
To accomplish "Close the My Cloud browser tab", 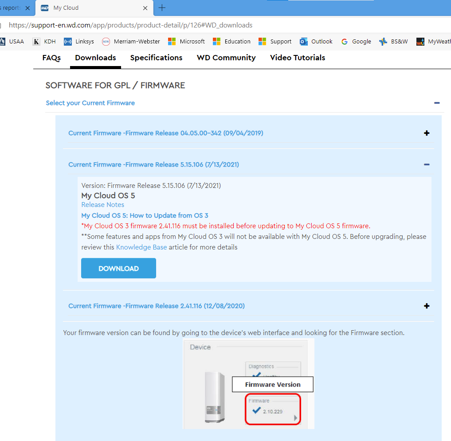I will pos(145,8).
